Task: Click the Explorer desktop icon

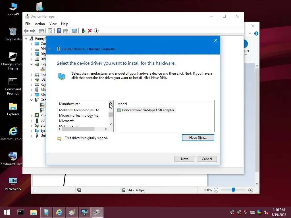Action: [13, 109]
